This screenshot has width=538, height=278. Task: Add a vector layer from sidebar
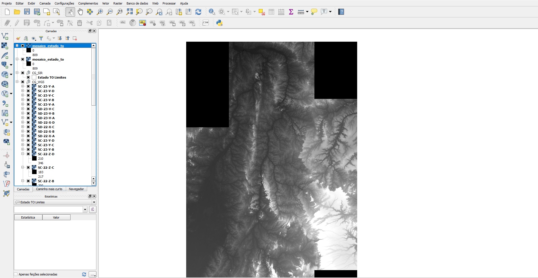coord(5,36)
